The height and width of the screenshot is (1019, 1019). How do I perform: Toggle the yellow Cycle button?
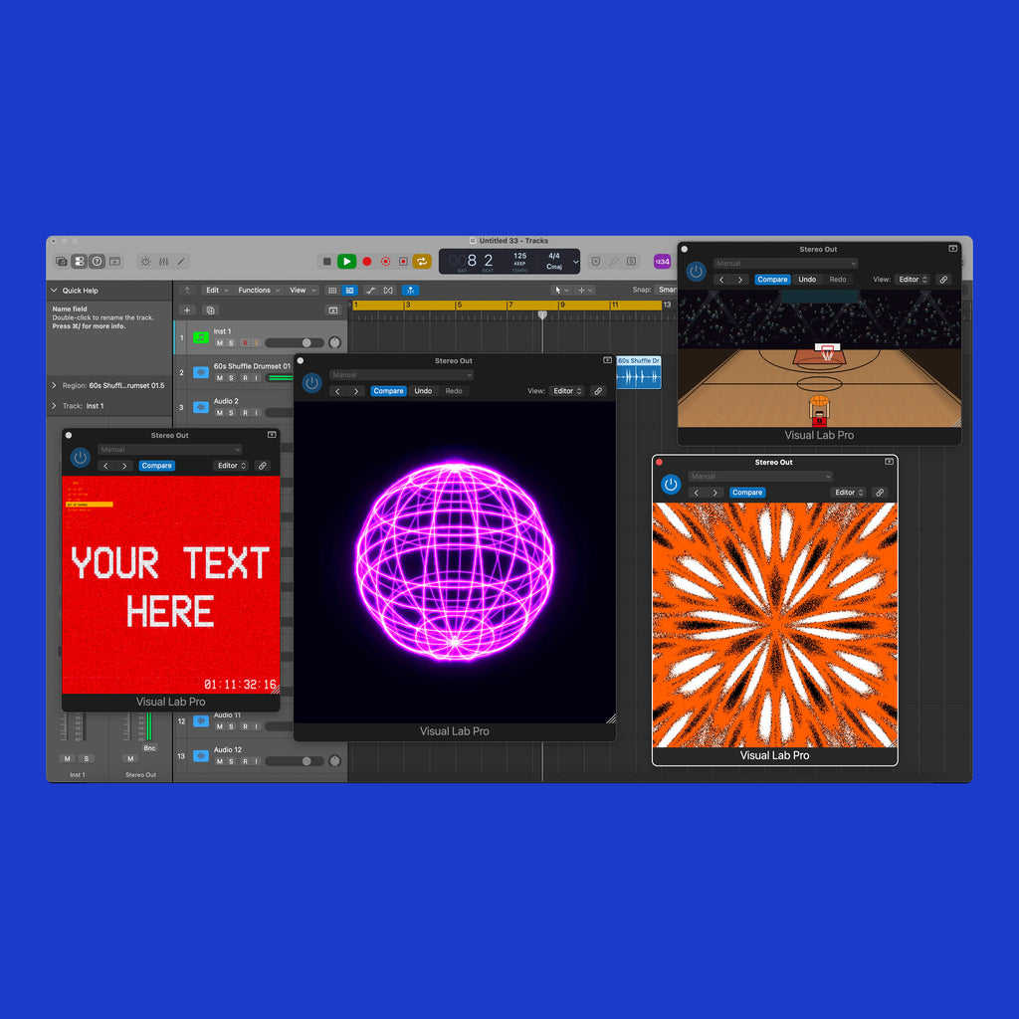click(422, 262)
